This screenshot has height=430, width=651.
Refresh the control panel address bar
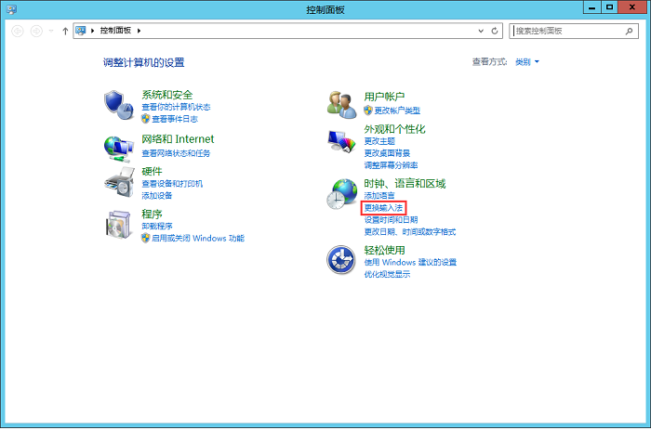point(495,31)
